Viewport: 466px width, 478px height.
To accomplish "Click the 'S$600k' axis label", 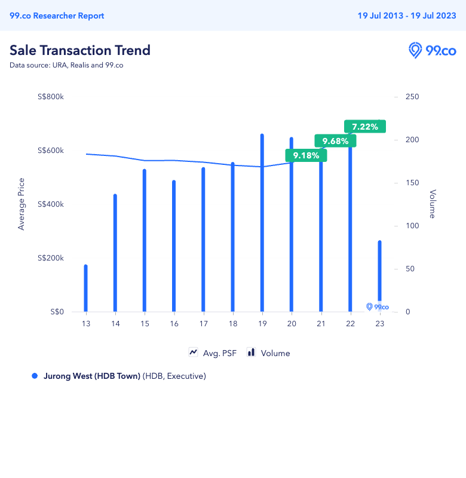I will 51,151.
